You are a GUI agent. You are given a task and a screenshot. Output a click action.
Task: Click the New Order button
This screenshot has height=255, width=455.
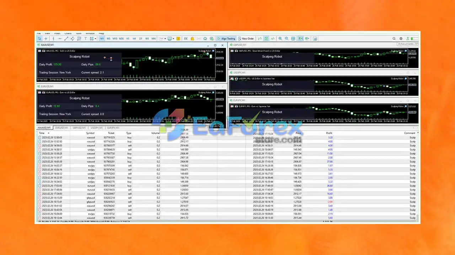point(246,38)
